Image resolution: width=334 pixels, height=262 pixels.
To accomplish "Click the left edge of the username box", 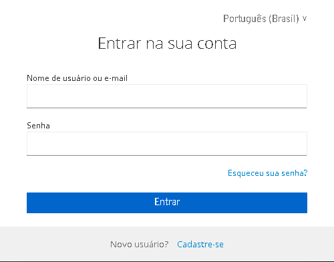I will click(x=30, y=96).
